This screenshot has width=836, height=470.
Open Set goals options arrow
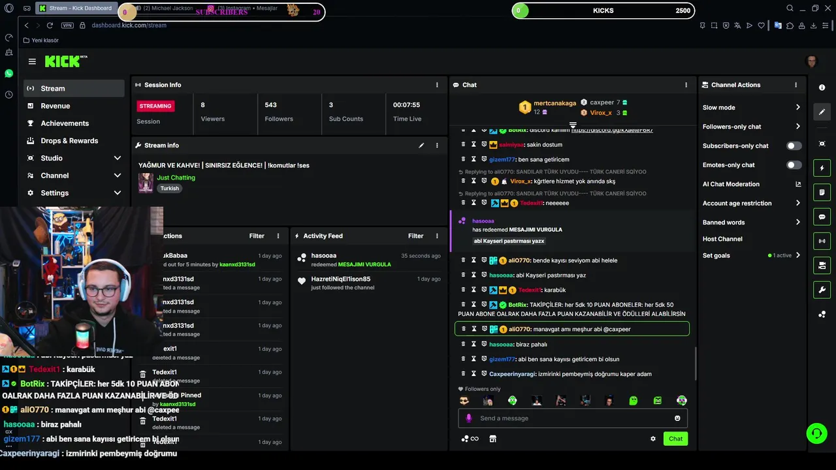(x=797, y=255)
